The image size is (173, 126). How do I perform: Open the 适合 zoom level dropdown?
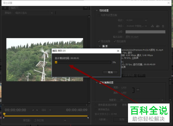click(46, 110)
